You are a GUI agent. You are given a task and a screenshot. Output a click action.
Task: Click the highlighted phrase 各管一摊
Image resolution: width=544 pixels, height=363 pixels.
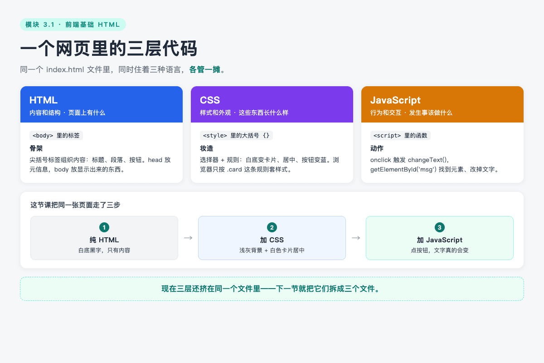tap(204, 69)
